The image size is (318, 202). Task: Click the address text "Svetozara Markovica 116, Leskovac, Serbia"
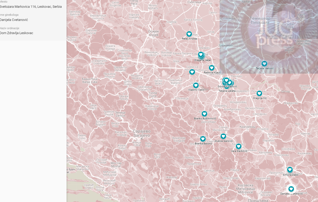[31, 6]
